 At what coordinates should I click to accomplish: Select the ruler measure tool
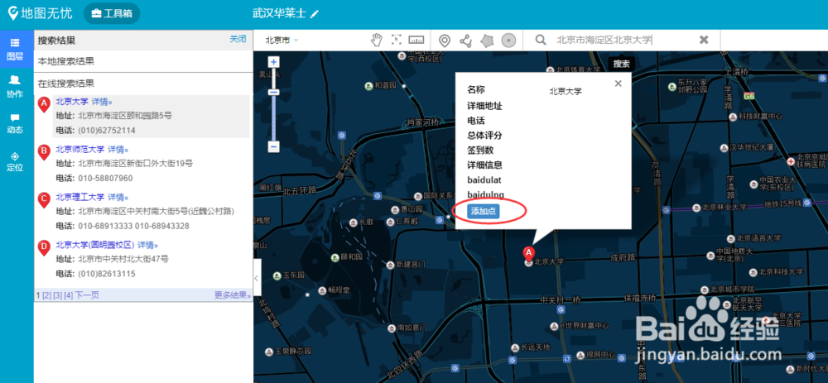point(416,40)
